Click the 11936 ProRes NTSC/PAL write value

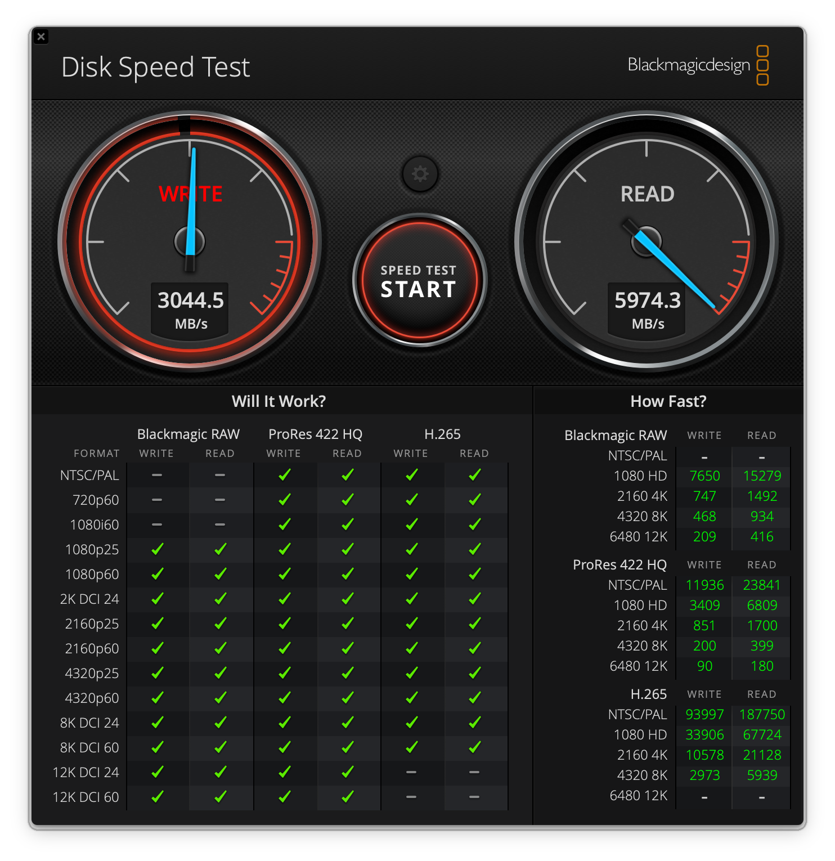tap(704, 585)
